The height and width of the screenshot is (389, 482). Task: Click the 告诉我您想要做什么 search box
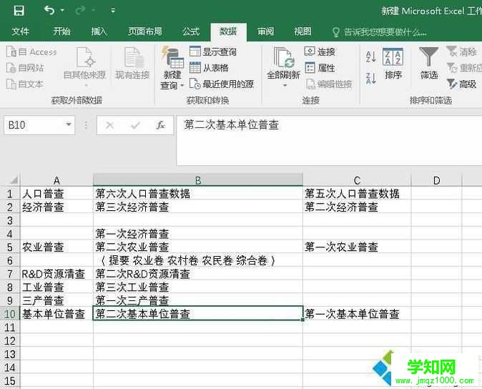[x=379, y=32]
